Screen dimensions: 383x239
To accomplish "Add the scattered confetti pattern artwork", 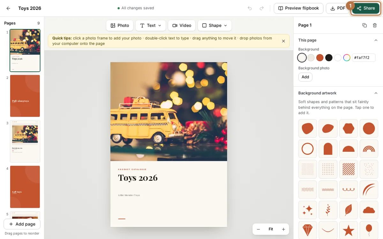I will tap(369, 169).
